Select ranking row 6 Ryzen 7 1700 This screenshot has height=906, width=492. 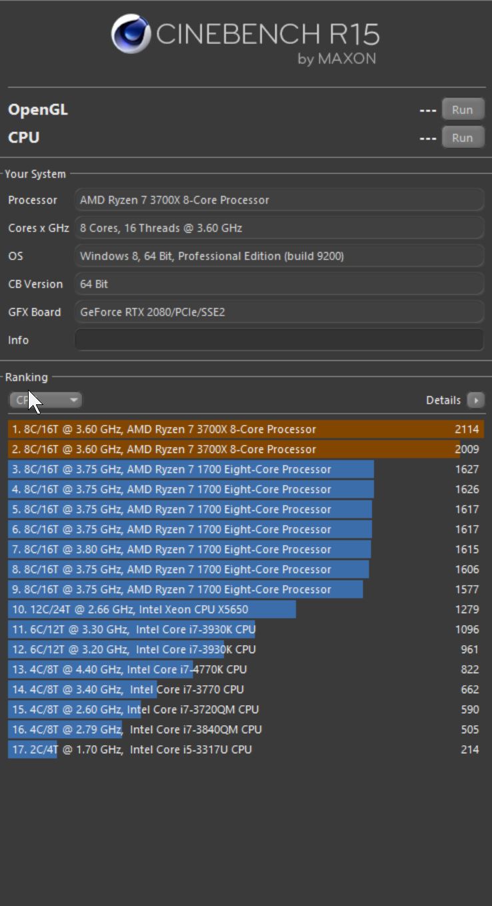[x=246, y=529]
